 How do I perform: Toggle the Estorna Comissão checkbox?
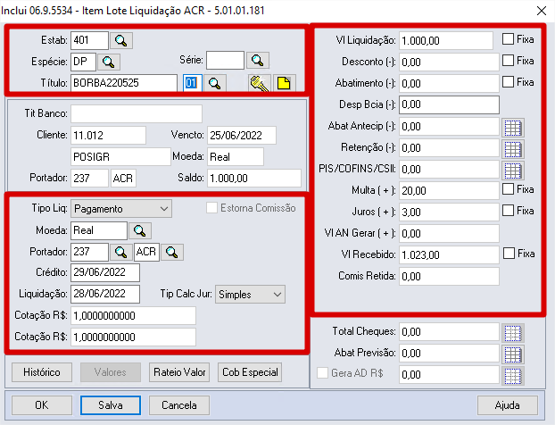tap(211, 208)
